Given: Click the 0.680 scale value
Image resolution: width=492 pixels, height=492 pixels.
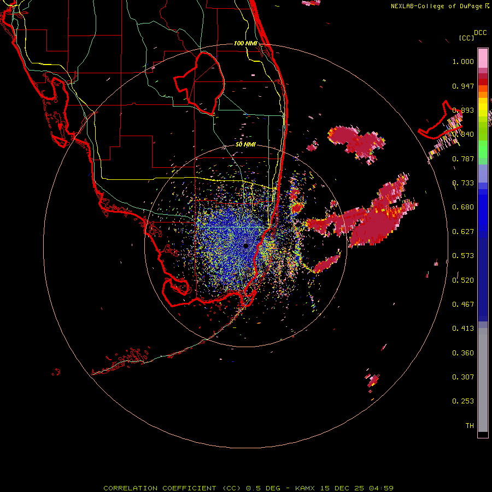Looking at the screenshot, I should pyautogui.click(x=463, y=207).
